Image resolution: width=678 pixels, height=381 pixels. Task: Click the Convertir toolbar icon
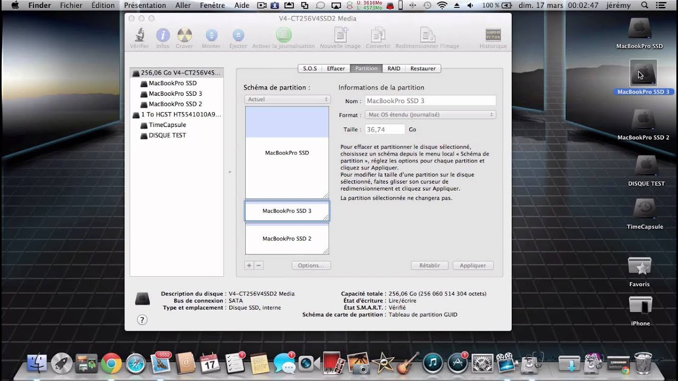378,35
